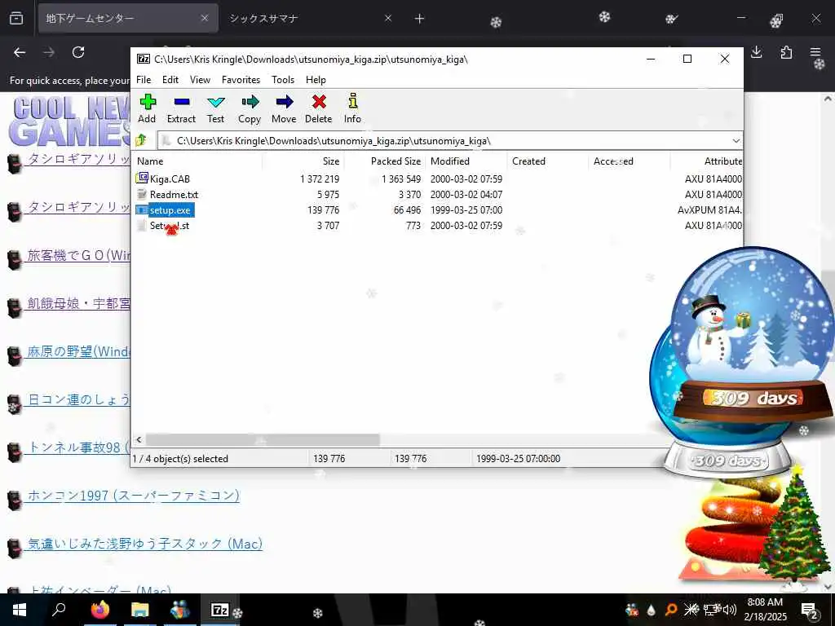Click the Kiga.CAB size value 1 372 219
The image size is (835, 626).
[320, 179]
